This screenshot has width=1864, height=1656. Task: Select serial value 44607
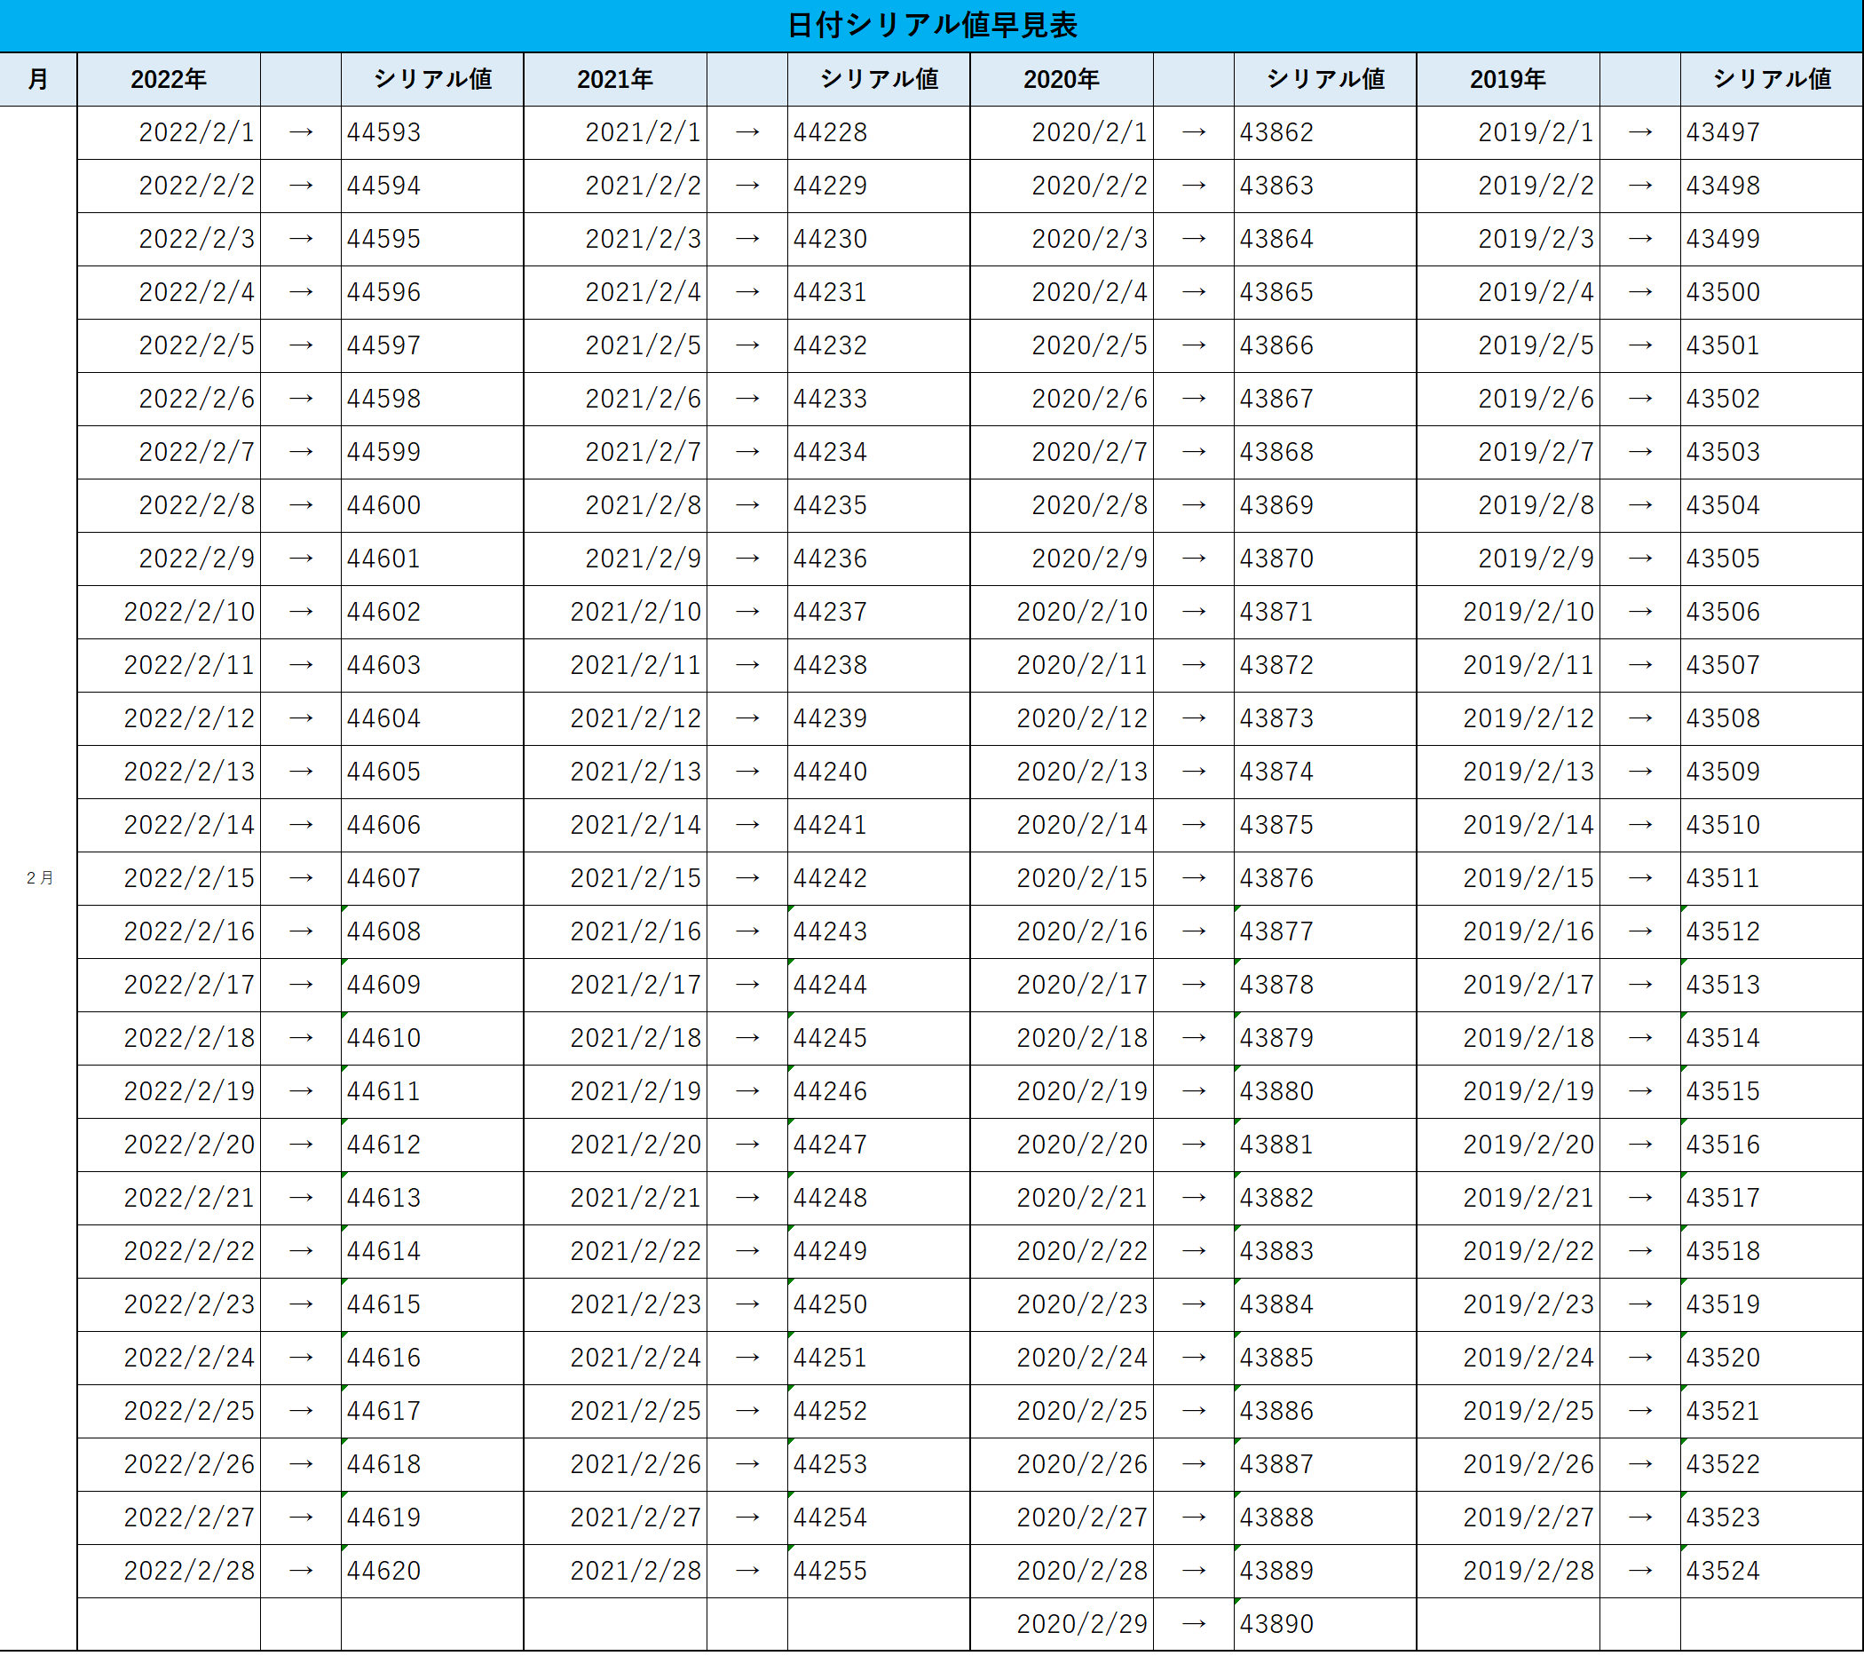click(432, 879)
